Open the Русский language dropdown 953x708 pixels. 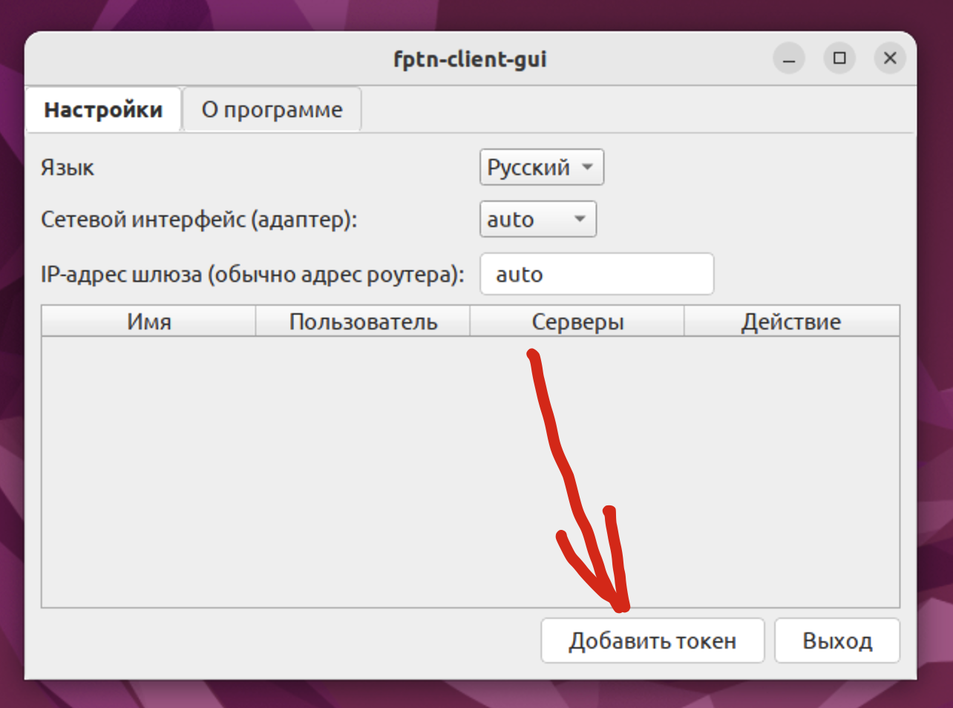pos(542,167)
